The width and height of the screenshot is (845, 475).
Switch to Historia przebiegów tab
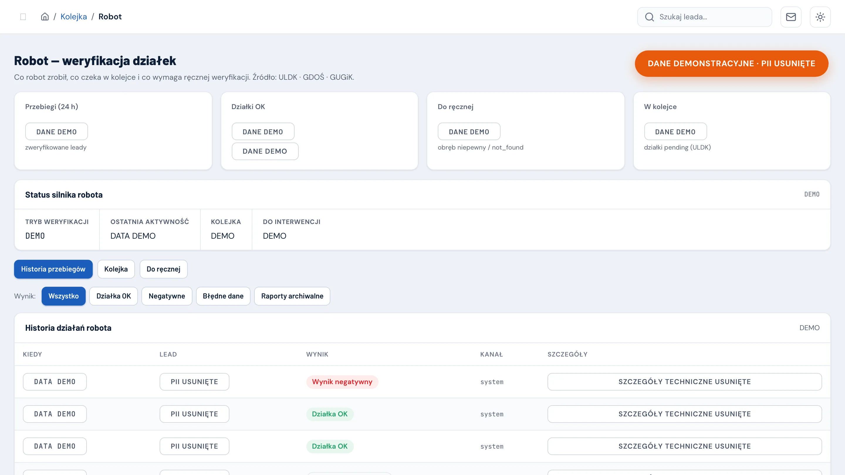pos(53,269)
